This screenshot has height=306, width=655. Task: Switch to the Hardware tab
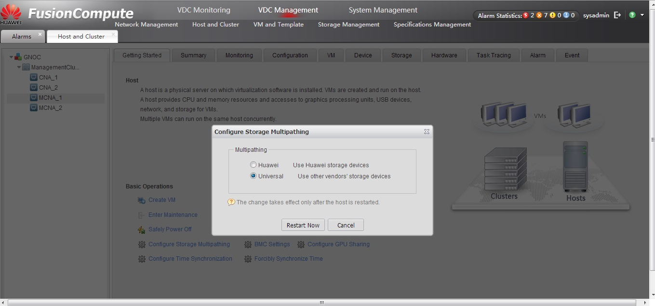[444, 55]
